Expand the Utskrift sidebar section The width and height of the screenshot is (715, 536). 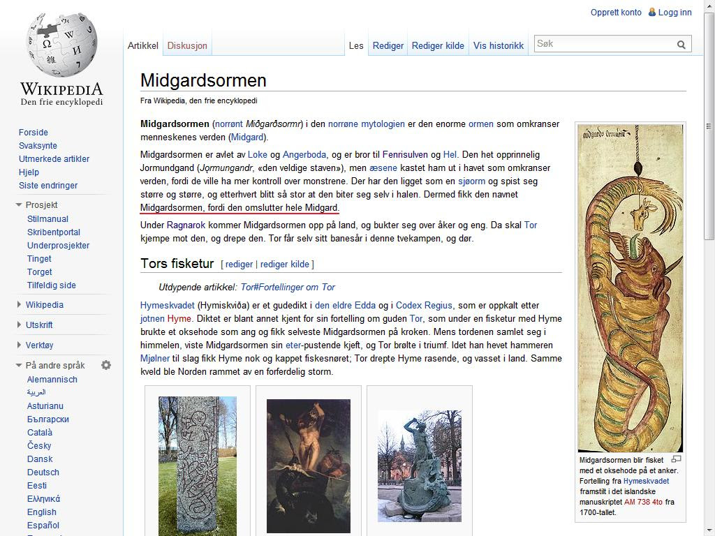[19, 325]
